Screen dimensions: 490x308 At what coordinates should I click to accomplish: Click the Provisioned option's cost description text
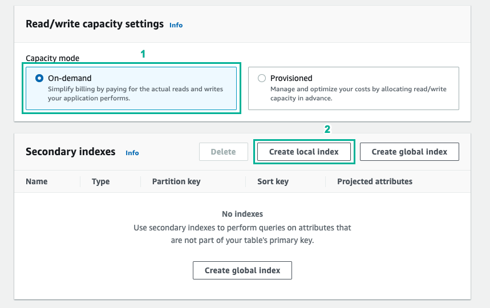pyautogui.click(x=358, y=94)
